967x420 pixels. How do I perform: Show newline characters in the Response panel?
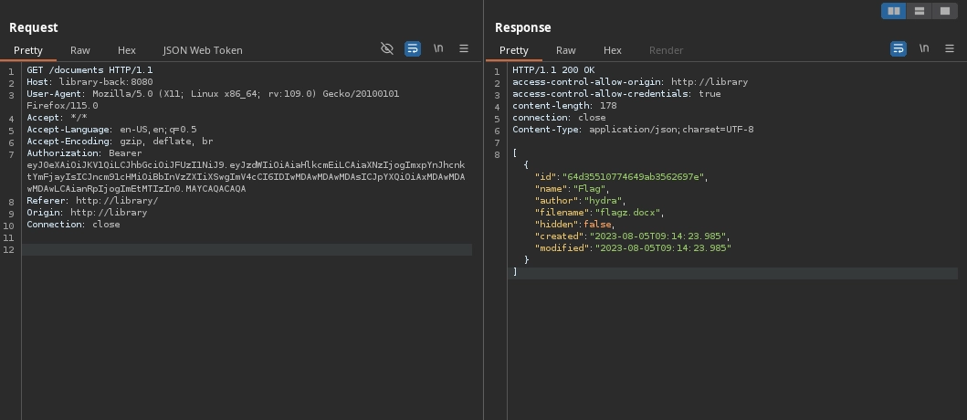924,48
